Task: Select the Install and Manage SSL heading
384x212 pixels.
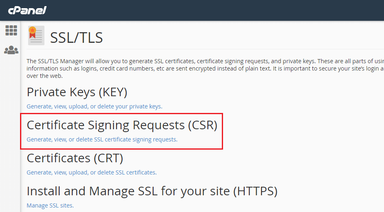Action: (152, 191)
